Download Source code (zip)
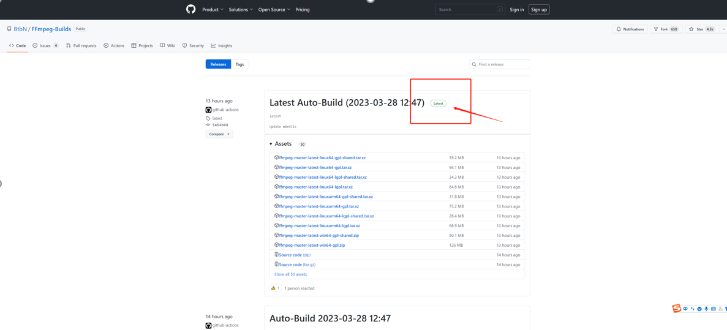 click(295, 255)
